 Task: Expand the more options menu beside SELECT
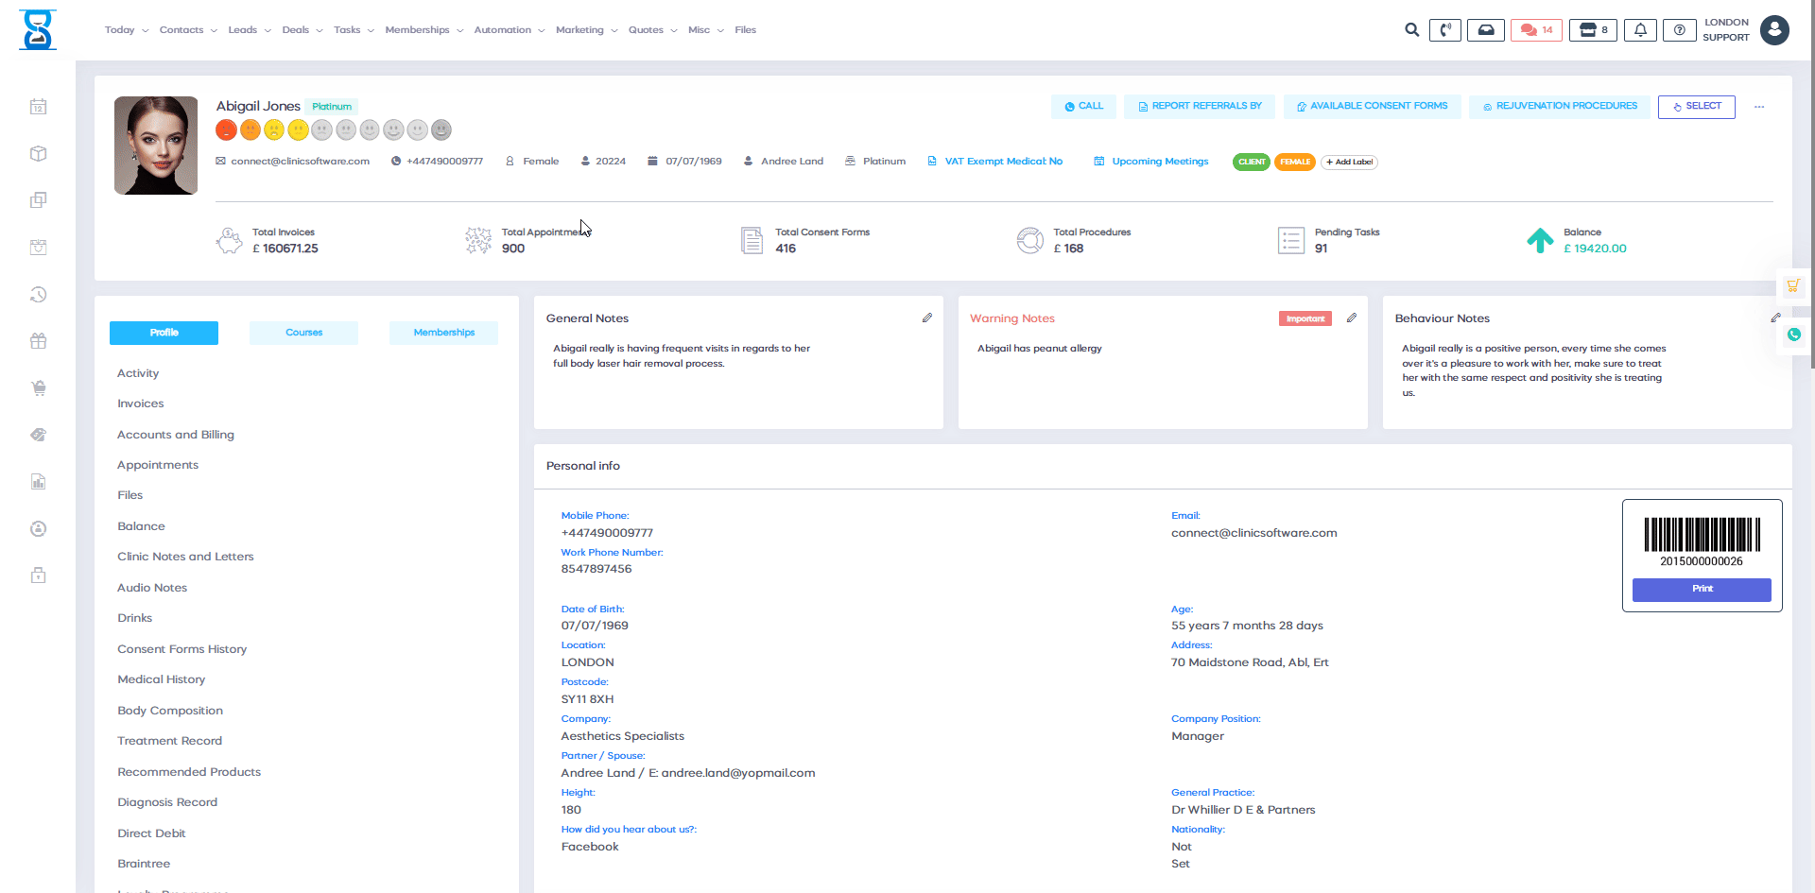click(1760, 107)
